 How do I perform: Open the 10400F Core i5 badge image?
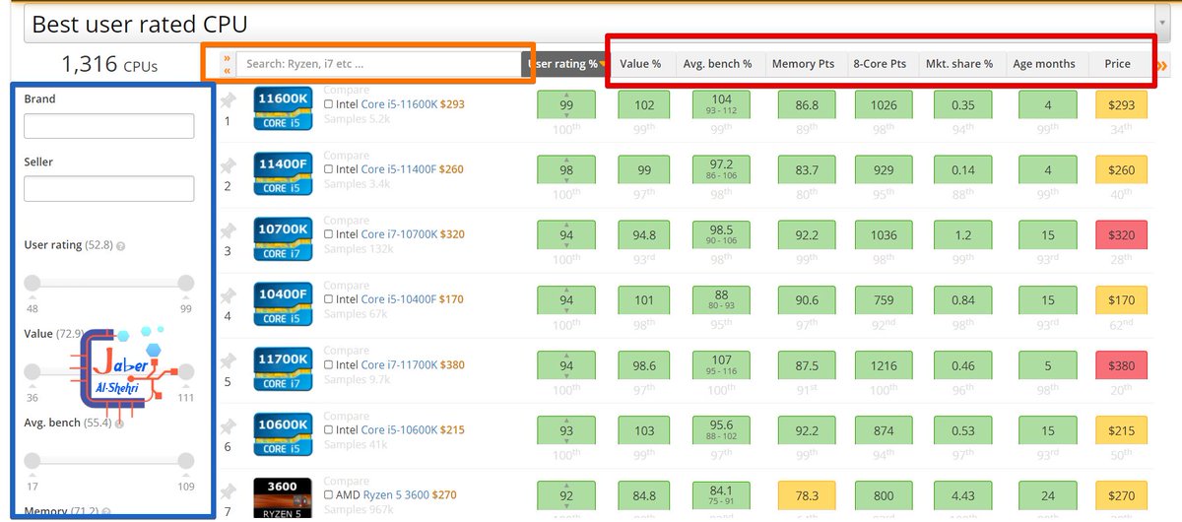coord(283,304)
